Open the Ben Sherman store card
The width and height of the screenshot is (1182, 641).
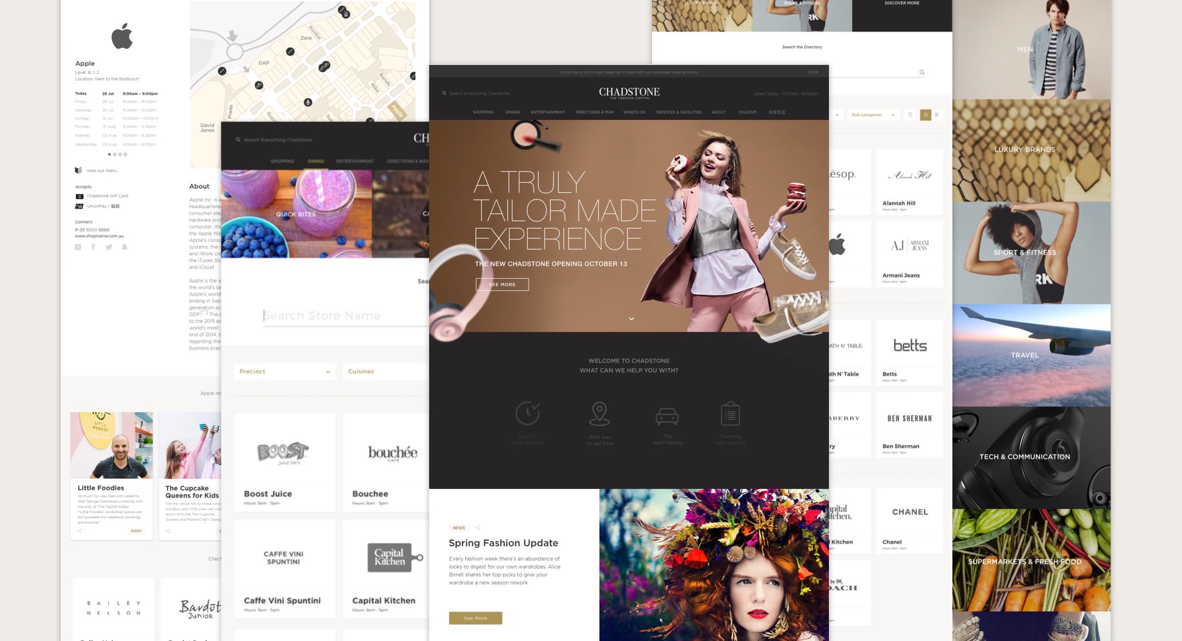point(909,425)
